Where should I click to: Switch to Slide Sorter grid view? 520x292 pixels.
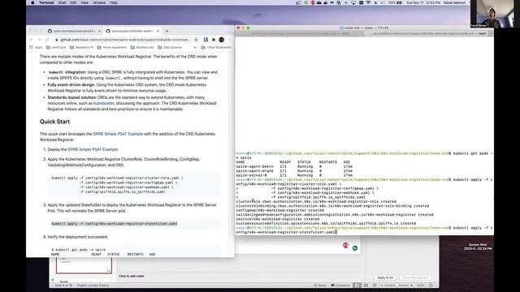coord(366,286)
